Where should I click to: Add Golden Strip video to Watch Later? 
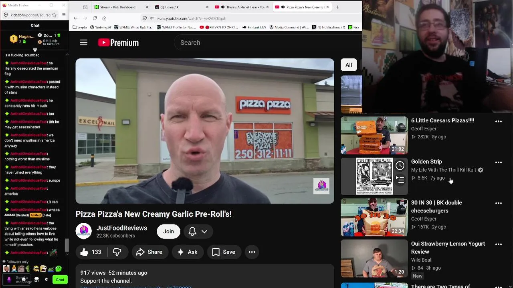point(400,166)
